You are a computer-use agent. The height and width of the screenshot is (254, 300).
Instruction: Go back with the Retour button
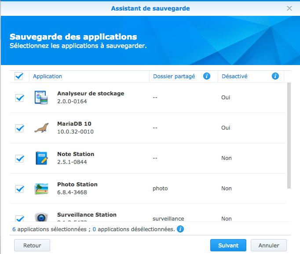pyautogui.click(x=32, y=245)
